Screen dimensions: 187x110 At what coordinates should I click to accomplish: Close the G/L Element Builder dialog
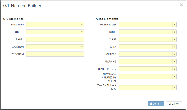[181, 5]
